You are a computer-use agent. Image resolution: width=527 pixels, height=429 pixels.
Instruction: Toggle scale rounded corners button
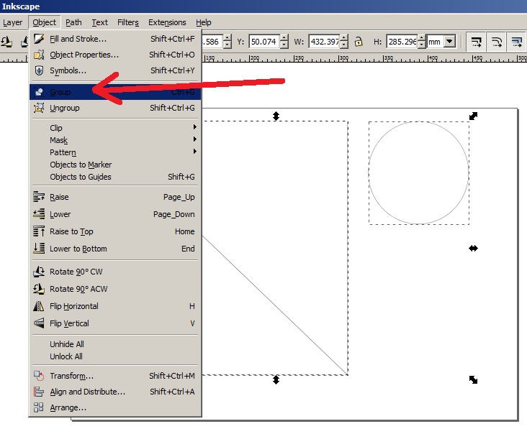(x=497, y=42)
